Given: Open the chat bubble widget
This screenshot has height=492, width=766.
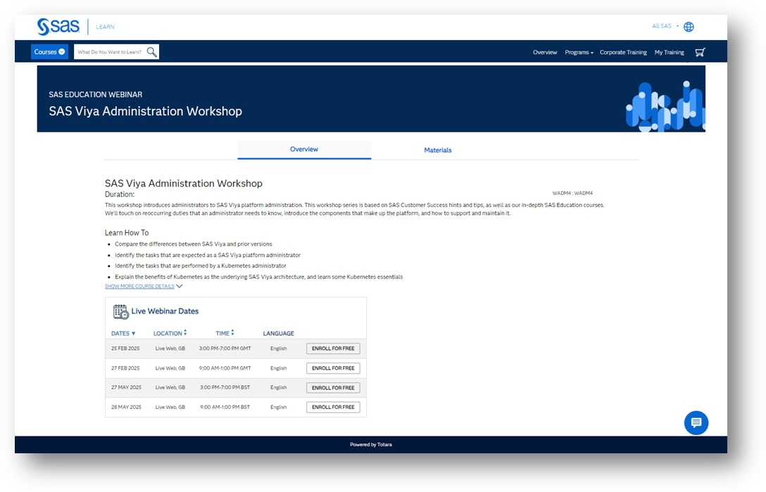Looking at the screenshot, I should click(696, 422).
